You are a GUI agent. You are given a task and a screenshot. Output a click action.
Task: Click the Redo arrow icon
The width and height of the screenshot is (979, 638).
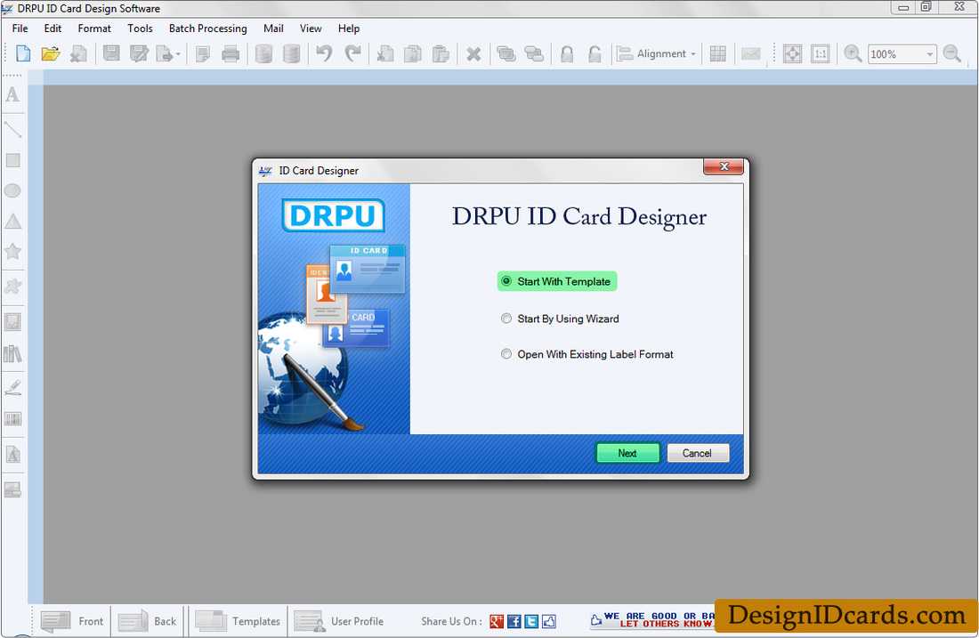pos(352,53)
